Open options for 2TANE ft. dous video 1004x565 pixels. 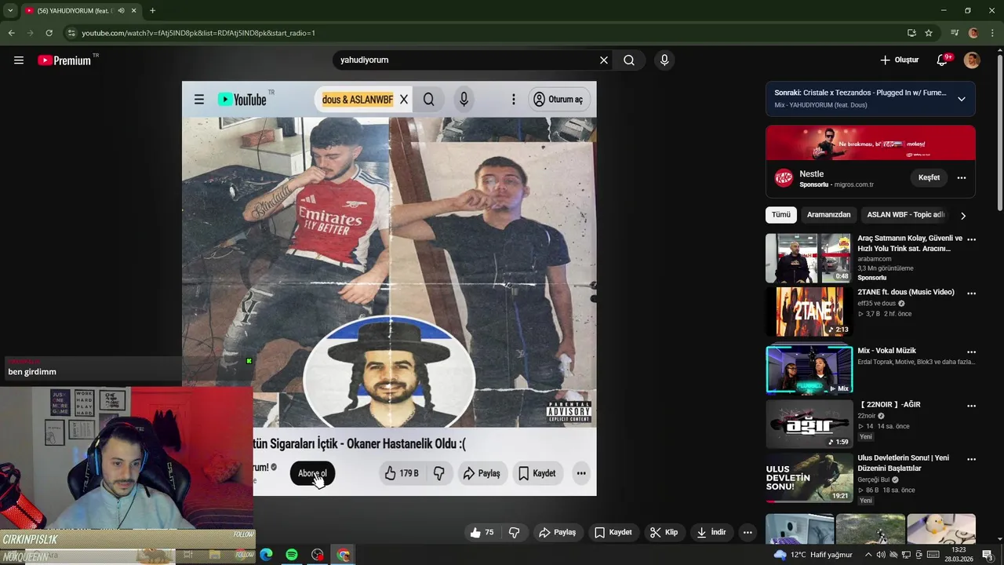(x=971, y=293)
